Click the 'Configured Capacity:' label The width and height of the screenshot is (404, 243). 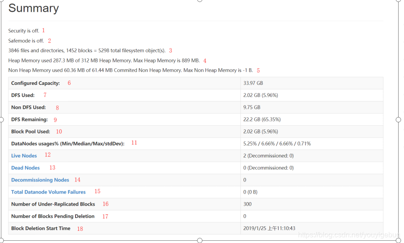[x=36, y=83]
